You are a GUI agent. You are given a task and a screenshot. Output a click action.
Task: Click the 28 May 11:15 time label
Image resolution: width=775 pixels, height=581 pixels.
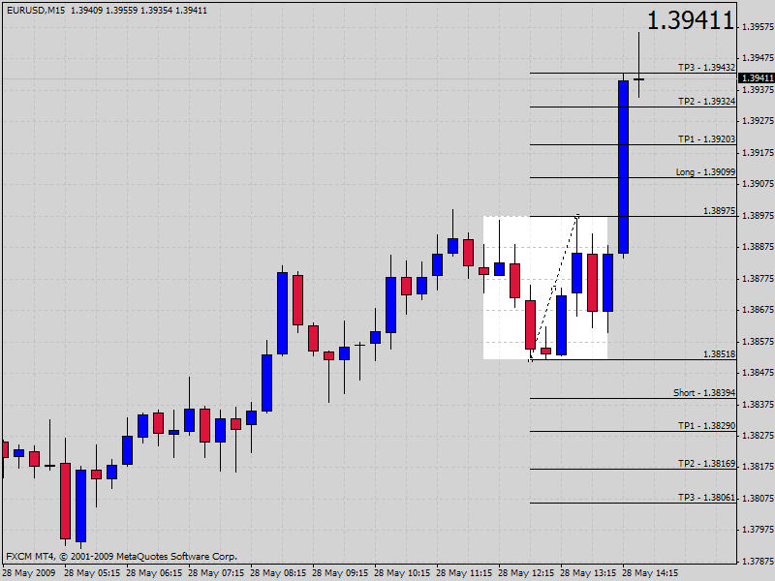coord(464,573)
